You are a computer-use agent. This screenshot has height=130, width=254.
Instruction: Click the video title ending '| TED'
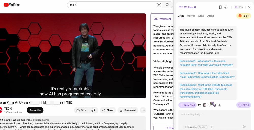click(36, 103)
